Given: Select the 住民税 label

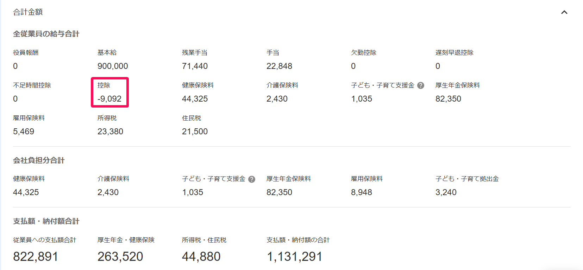Looking at the screenshot, I should coord(192,118).
